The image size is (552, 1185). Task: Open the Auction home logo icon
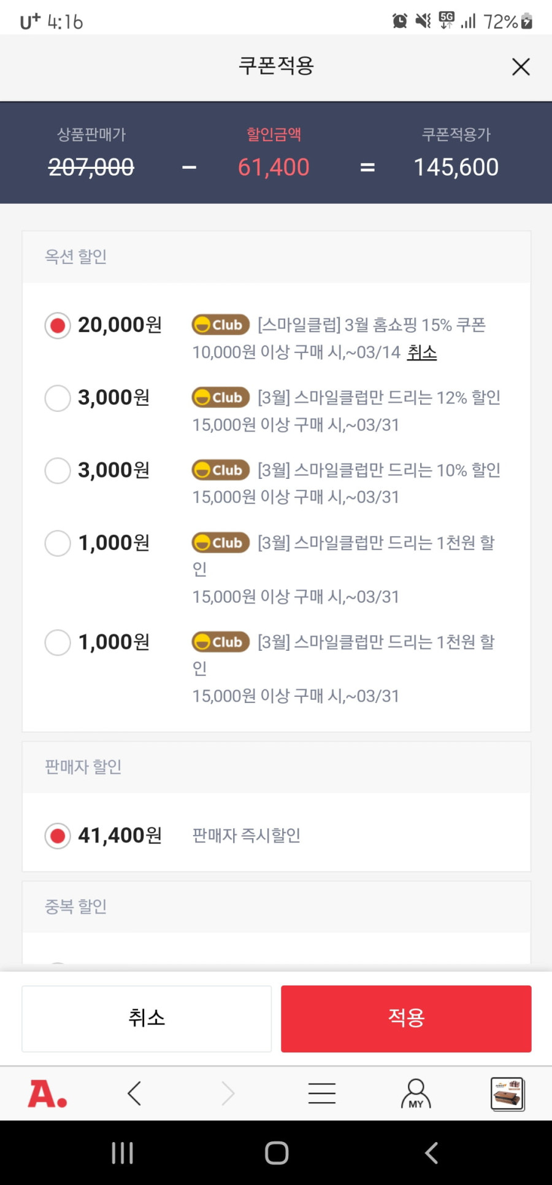coord(47,1094)
